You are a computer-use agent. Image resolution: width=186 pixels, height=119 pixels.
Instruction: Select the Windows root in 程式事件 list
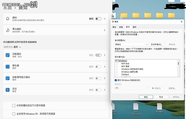pyautogui.click(x=122, y=61)
